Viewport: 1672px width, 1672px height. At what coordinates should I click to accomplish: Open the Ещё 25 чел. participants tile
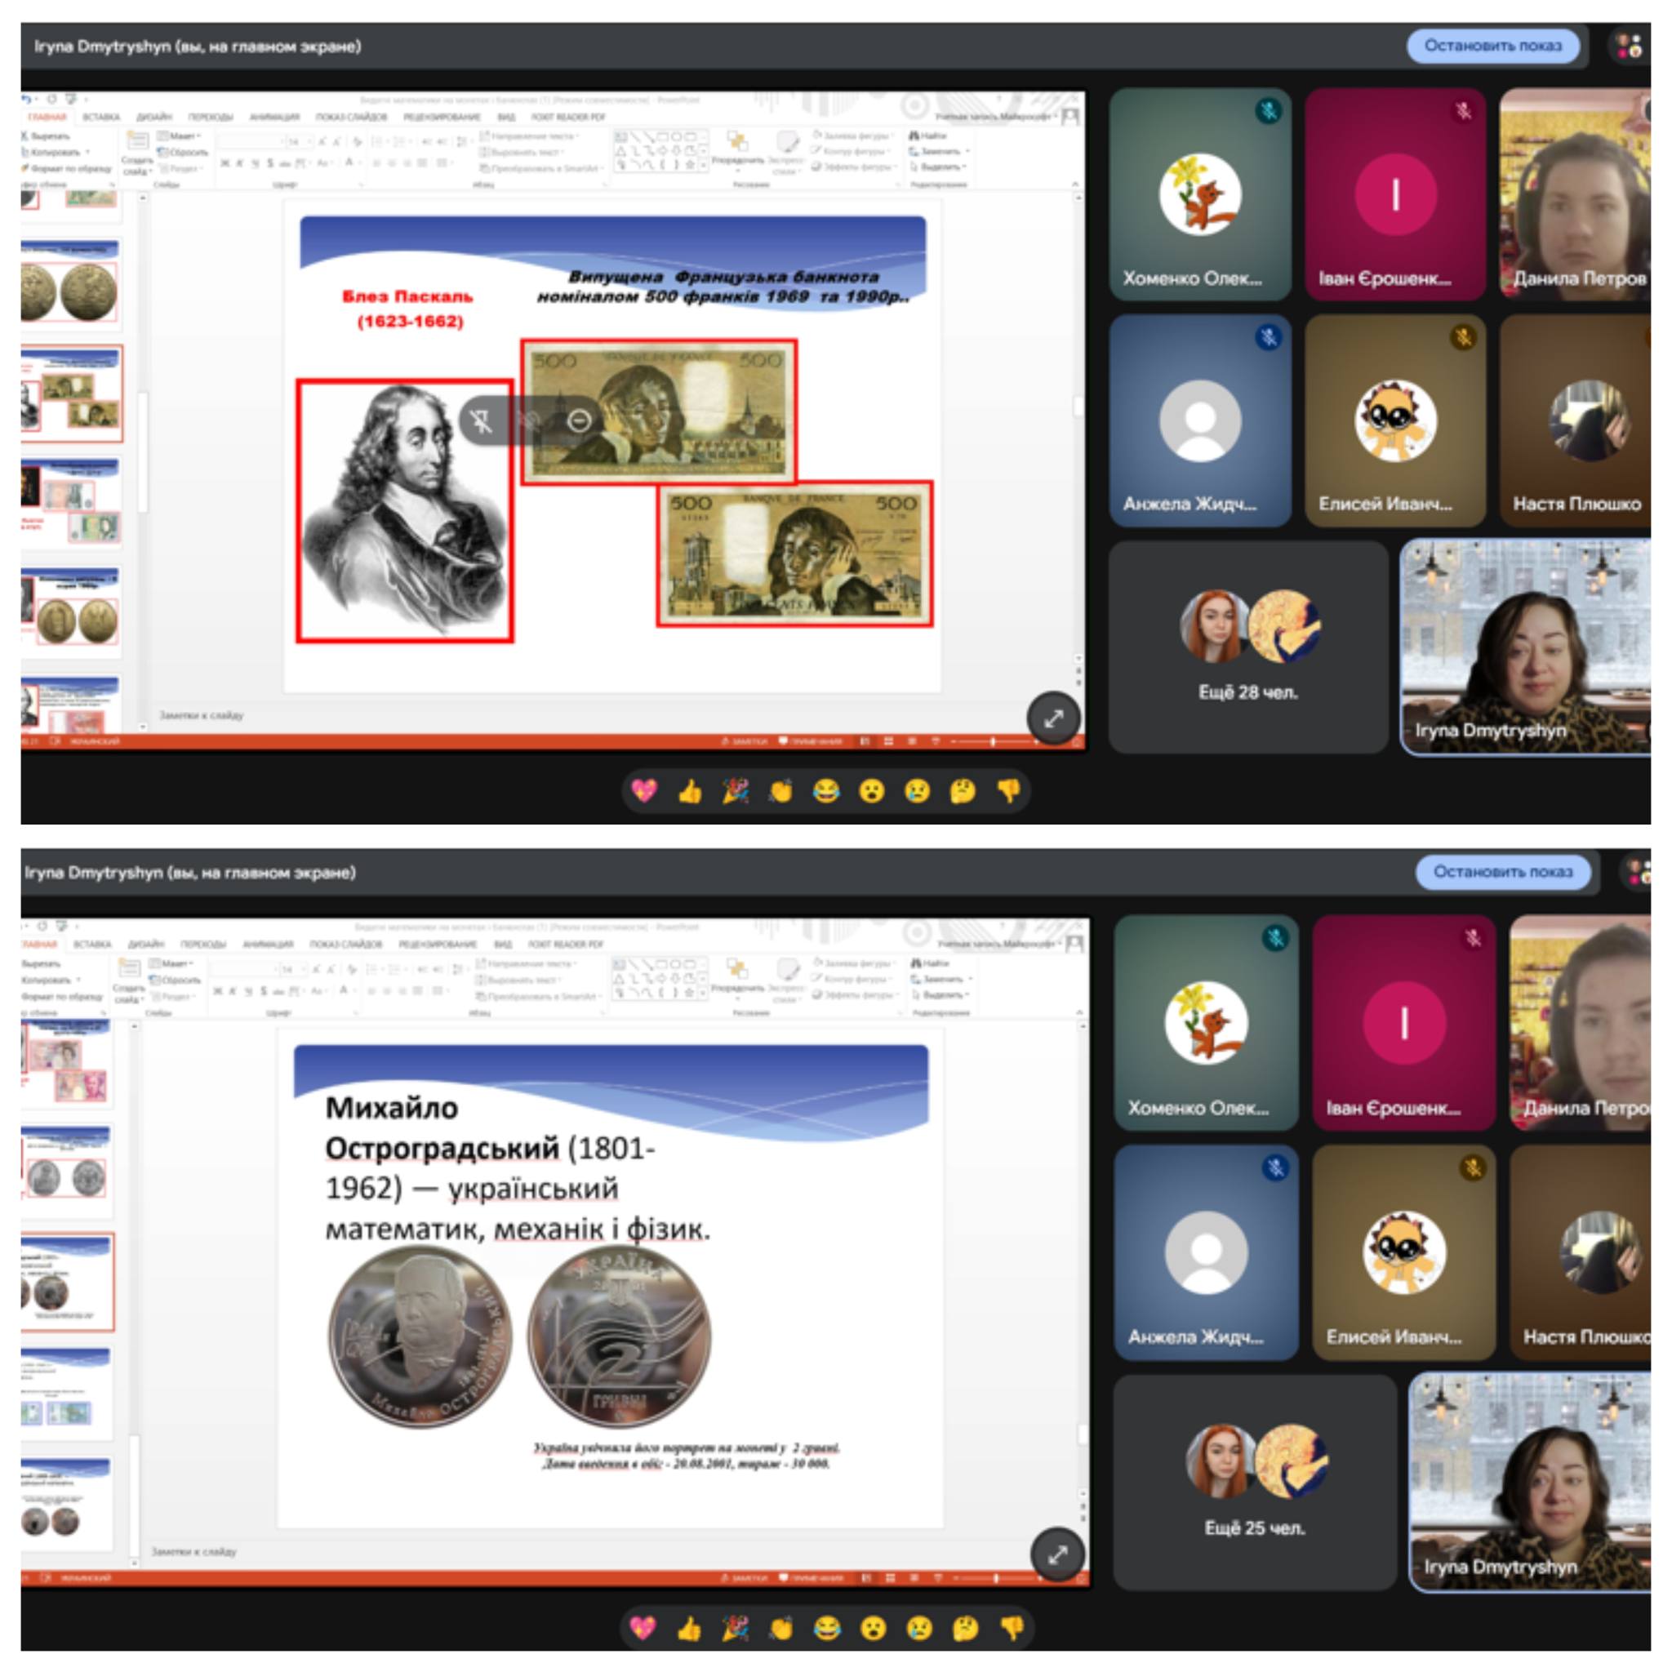(x=1255, y=1482)
